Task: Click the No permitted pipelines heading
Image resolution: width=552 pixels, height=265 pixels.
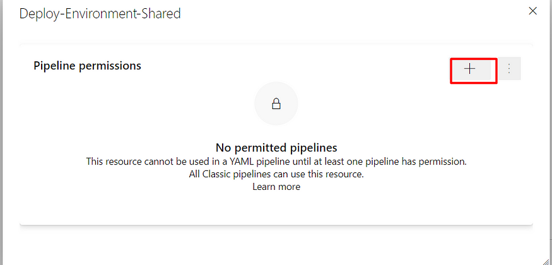Action: click(276, 147)
